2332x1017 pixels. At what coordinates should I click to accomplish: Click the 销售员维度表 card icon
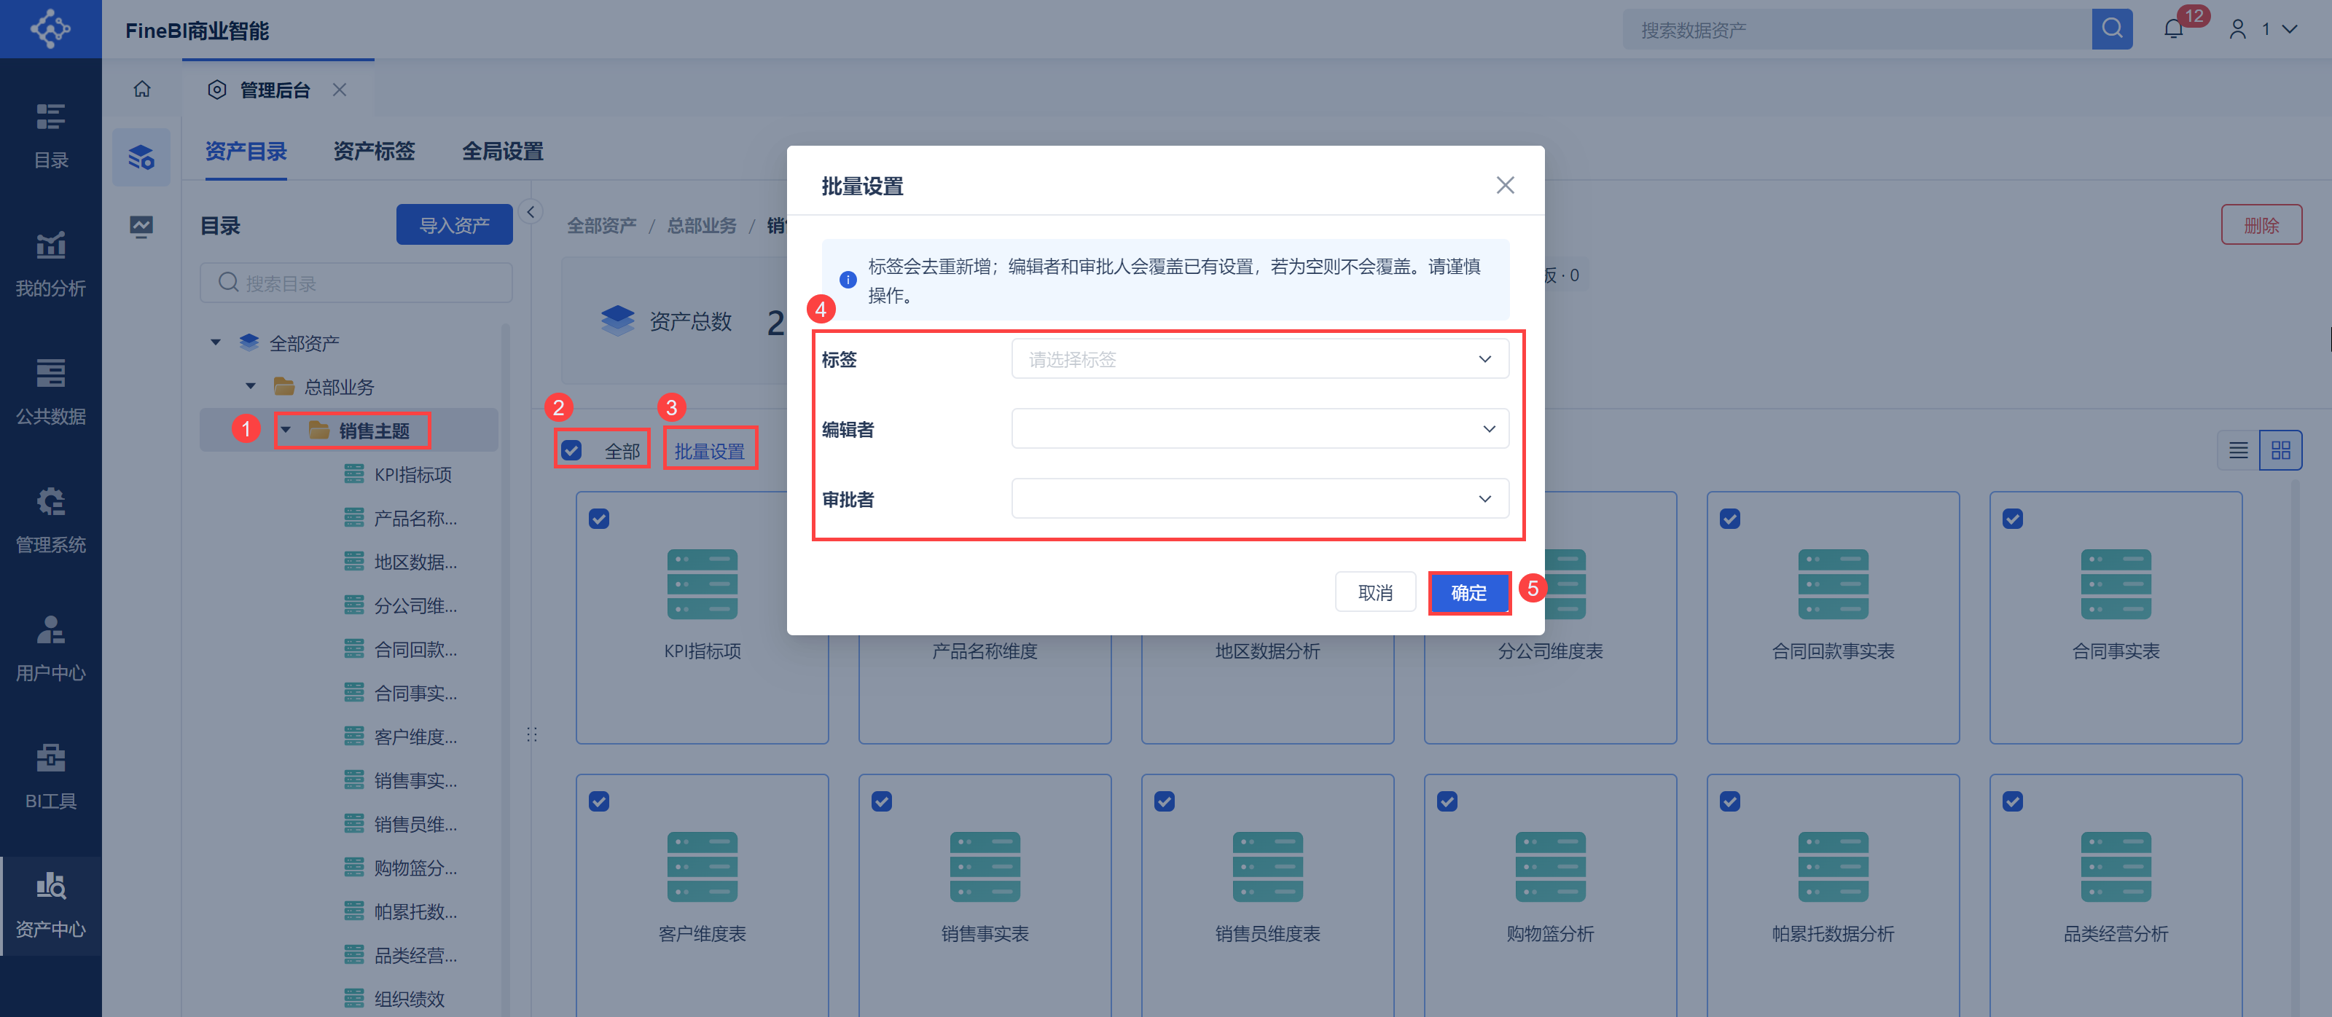click(x=1267, y=867)
